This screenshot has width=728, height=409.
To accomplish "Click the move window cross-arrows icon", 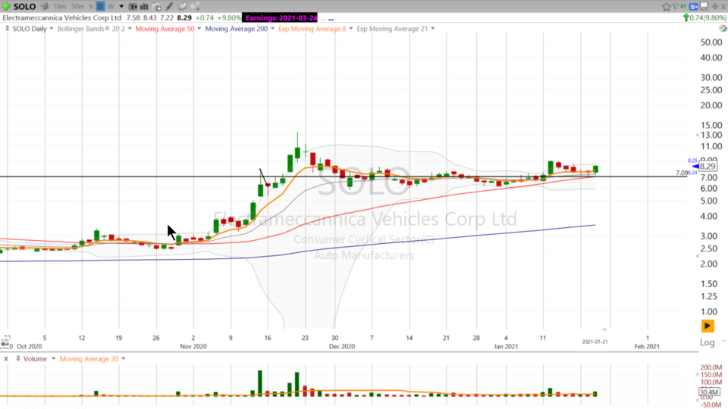I will tap(715, 7).
